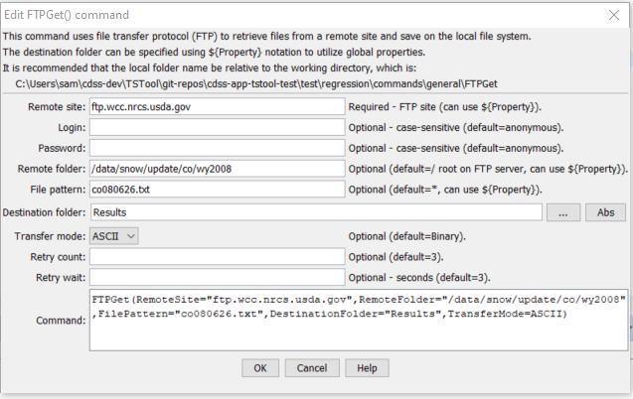
Task: Cancel the FTPGet command edit
Action: pos(312,368)
